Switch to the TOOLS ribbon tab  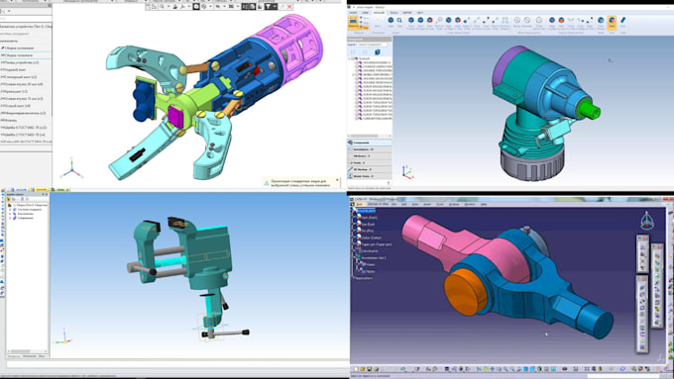click(393, 13)
